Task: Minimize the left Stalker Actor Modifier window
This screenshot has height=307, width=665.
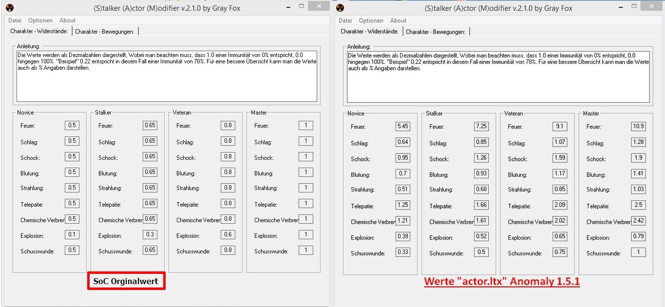Action: [x=289, y=7]
